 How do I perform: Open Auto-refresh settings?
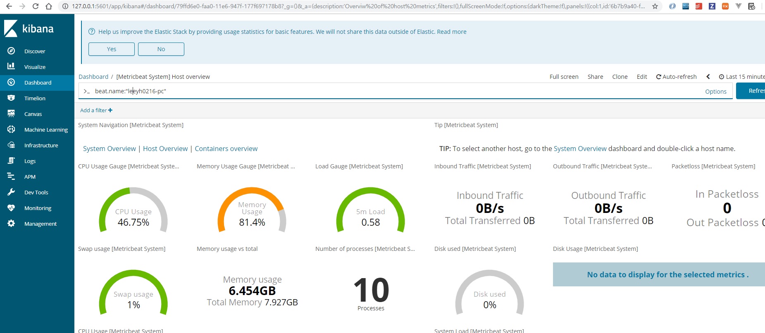click(676, 77)
